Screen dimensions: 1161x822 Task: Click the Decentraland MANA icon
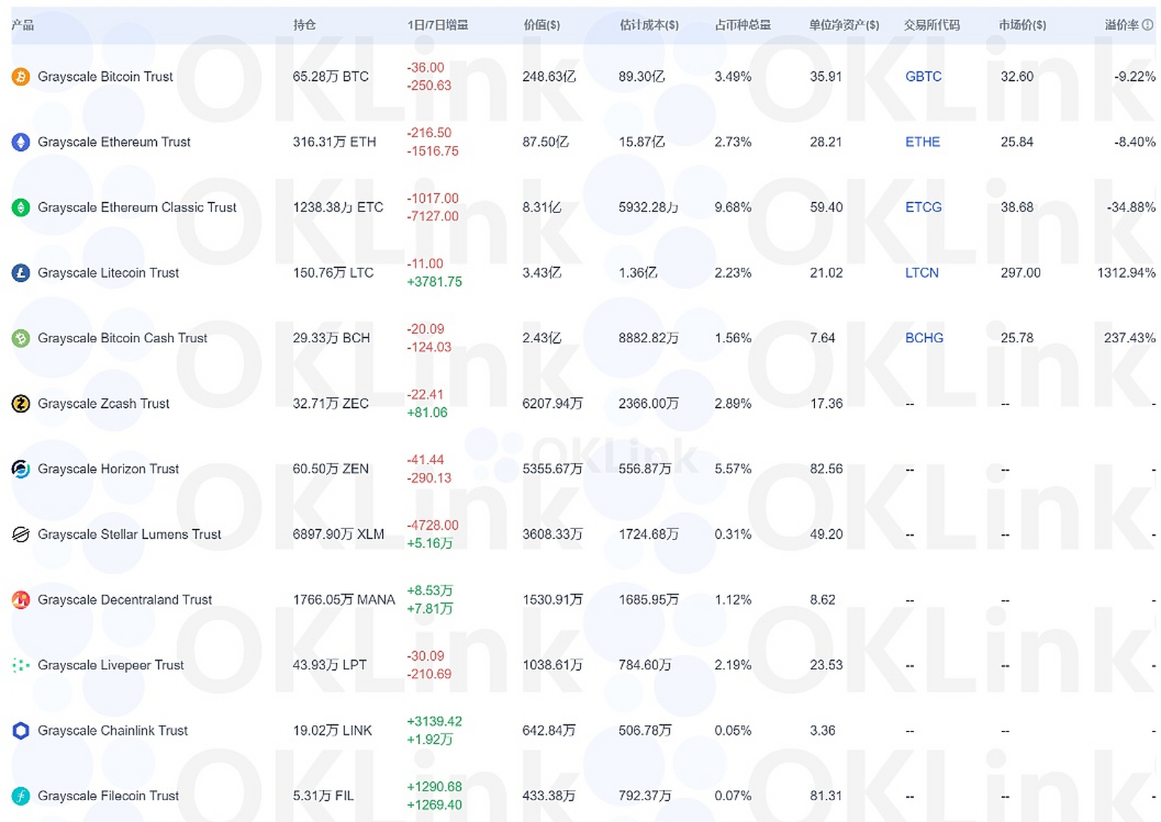click(x=21, y=600)
